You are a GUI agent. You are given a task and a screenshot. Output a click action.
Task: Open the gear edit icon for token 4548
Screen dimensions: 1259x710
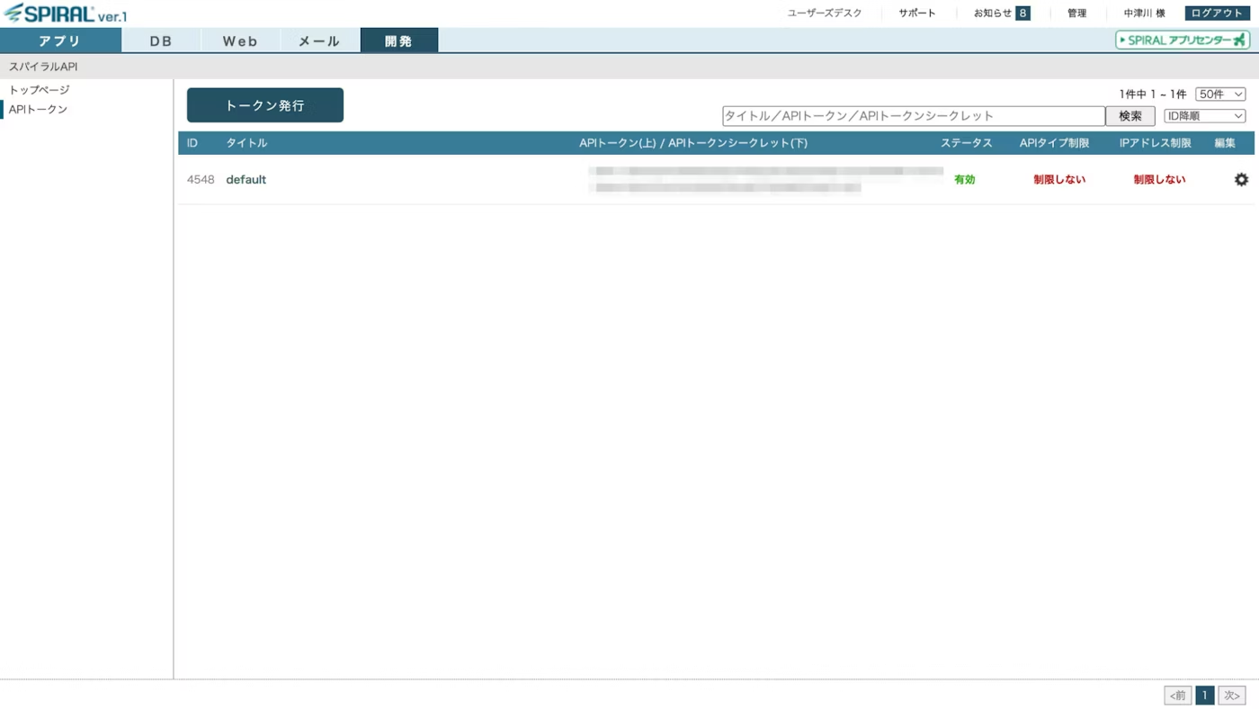[x=1241, y=179]
